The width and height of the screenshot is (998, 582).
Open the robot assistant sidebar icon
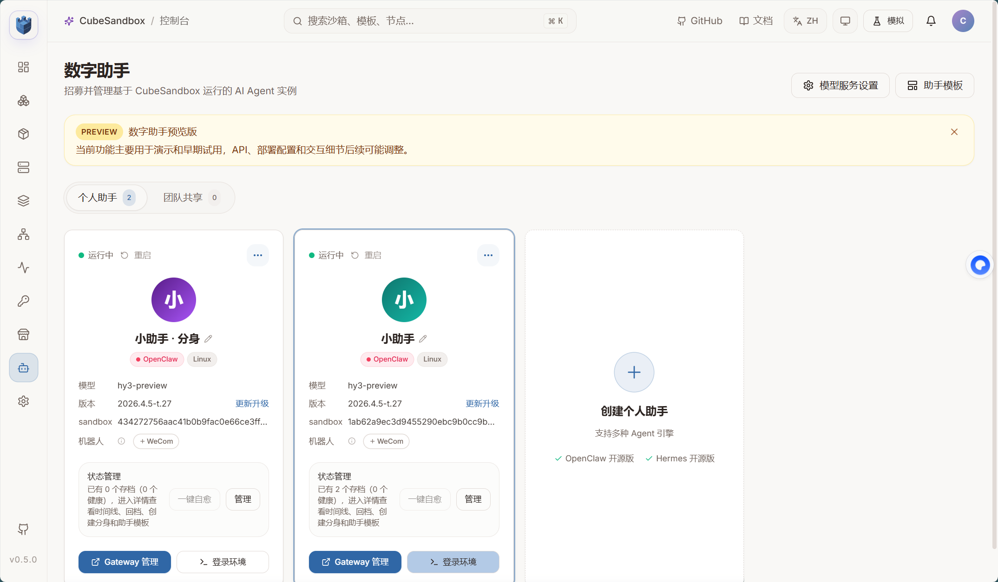(24, 368)
